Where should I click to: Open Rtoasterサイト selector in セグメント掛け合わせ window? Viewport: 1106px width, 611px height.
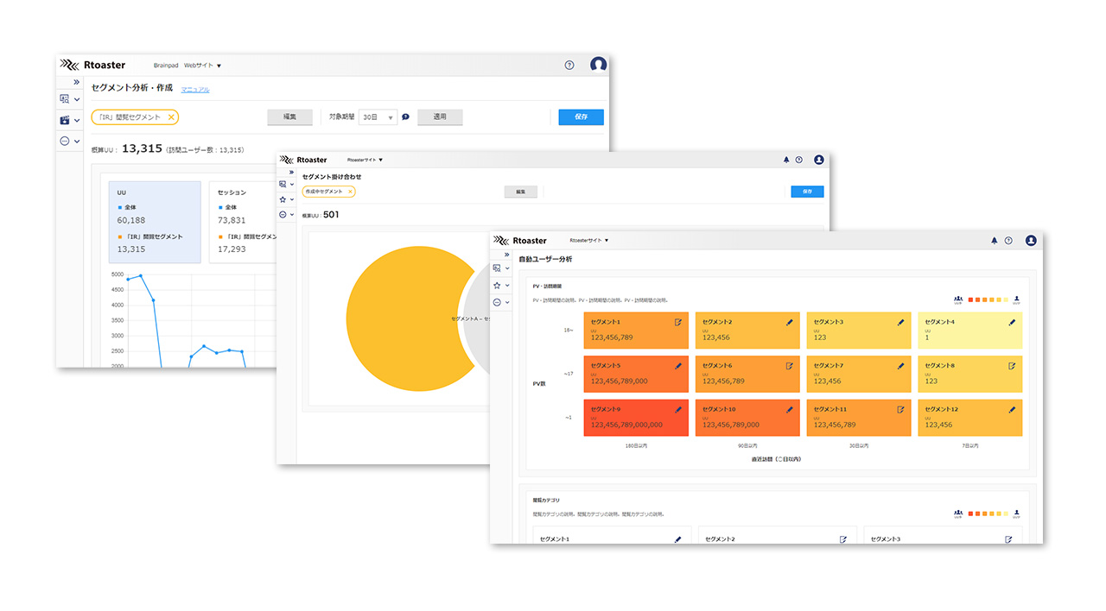click(x=365, y=160)
